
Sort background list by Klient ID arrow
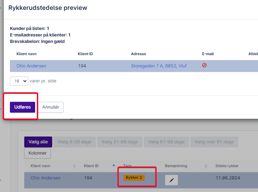pyautogui.click(x=114, y=165)
